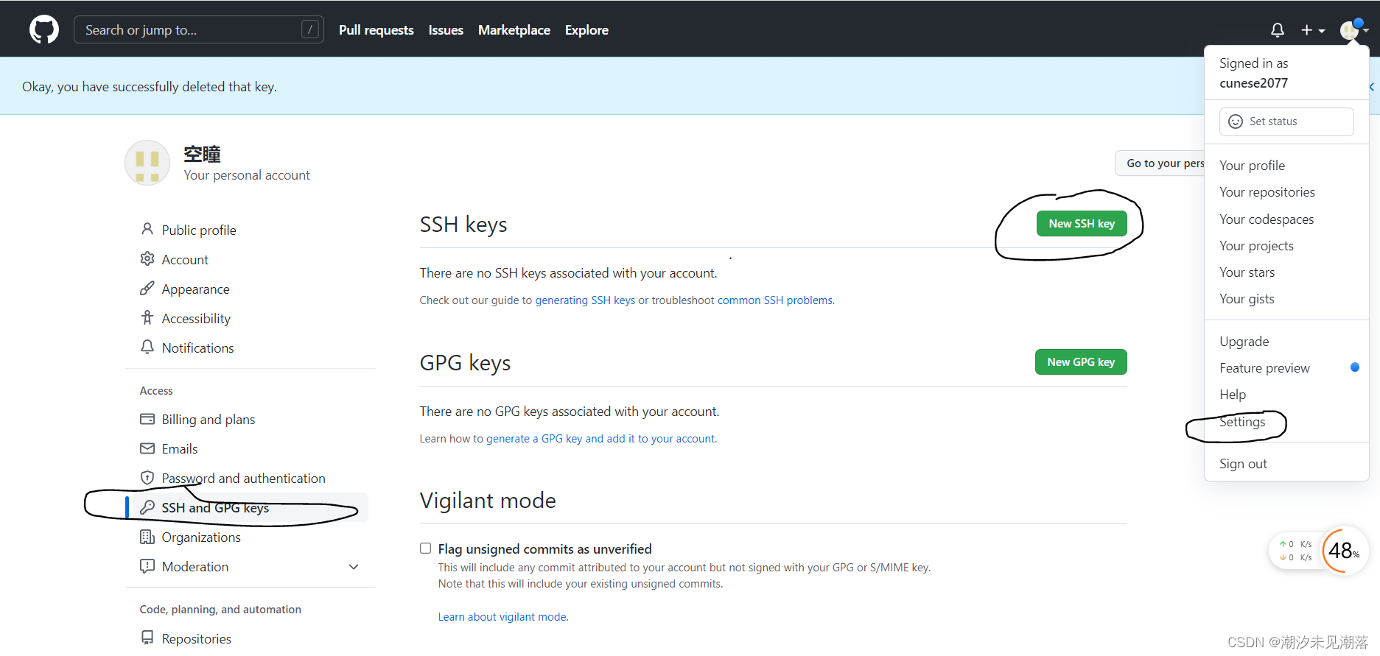
Task: Click the Moderation report icon
Action: click(x=147, y=566)
